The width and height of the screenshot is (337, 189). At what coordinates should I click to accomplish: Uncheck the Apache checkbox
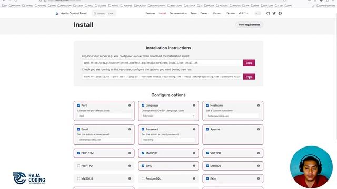pyautogui.click(x=207, y=129)
